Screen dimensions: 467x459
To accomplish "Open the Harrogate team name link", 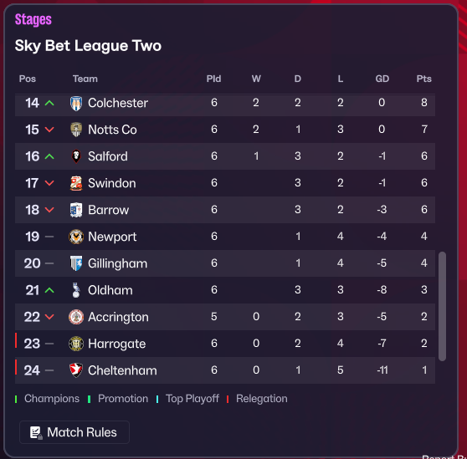I will (117, 344).
